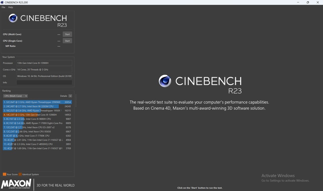
Task: Click the panel splitter handle beside Ranking
Action: [x=76, y=101]
